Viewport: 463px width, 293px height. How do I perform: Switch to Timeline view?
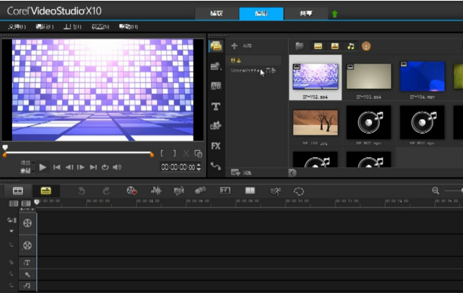[x=46, y=191]
